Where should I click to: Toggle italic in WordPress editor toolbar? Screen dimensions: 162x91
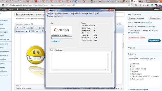[21, 28]
